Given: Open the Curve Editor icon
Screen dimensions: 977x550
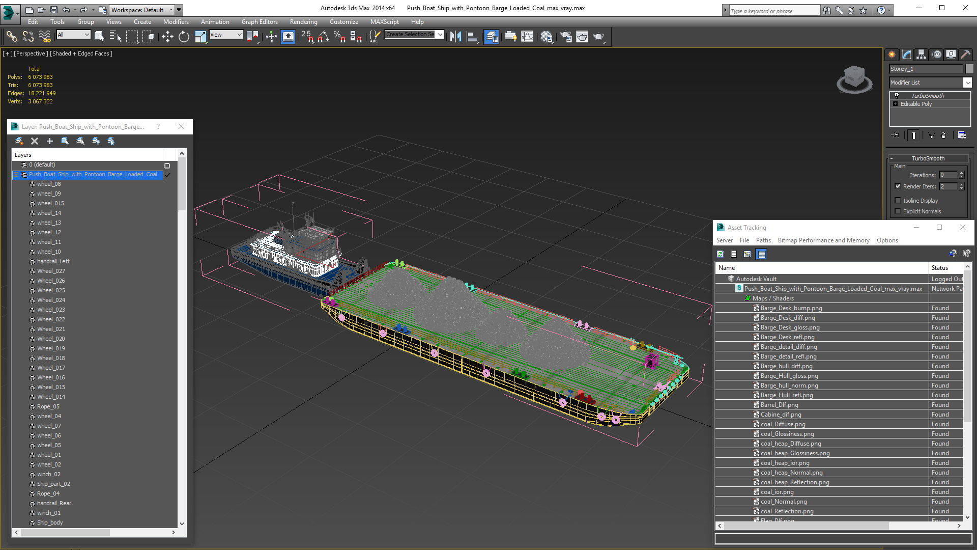Looking at the screenshot, I should click(528, 36).
